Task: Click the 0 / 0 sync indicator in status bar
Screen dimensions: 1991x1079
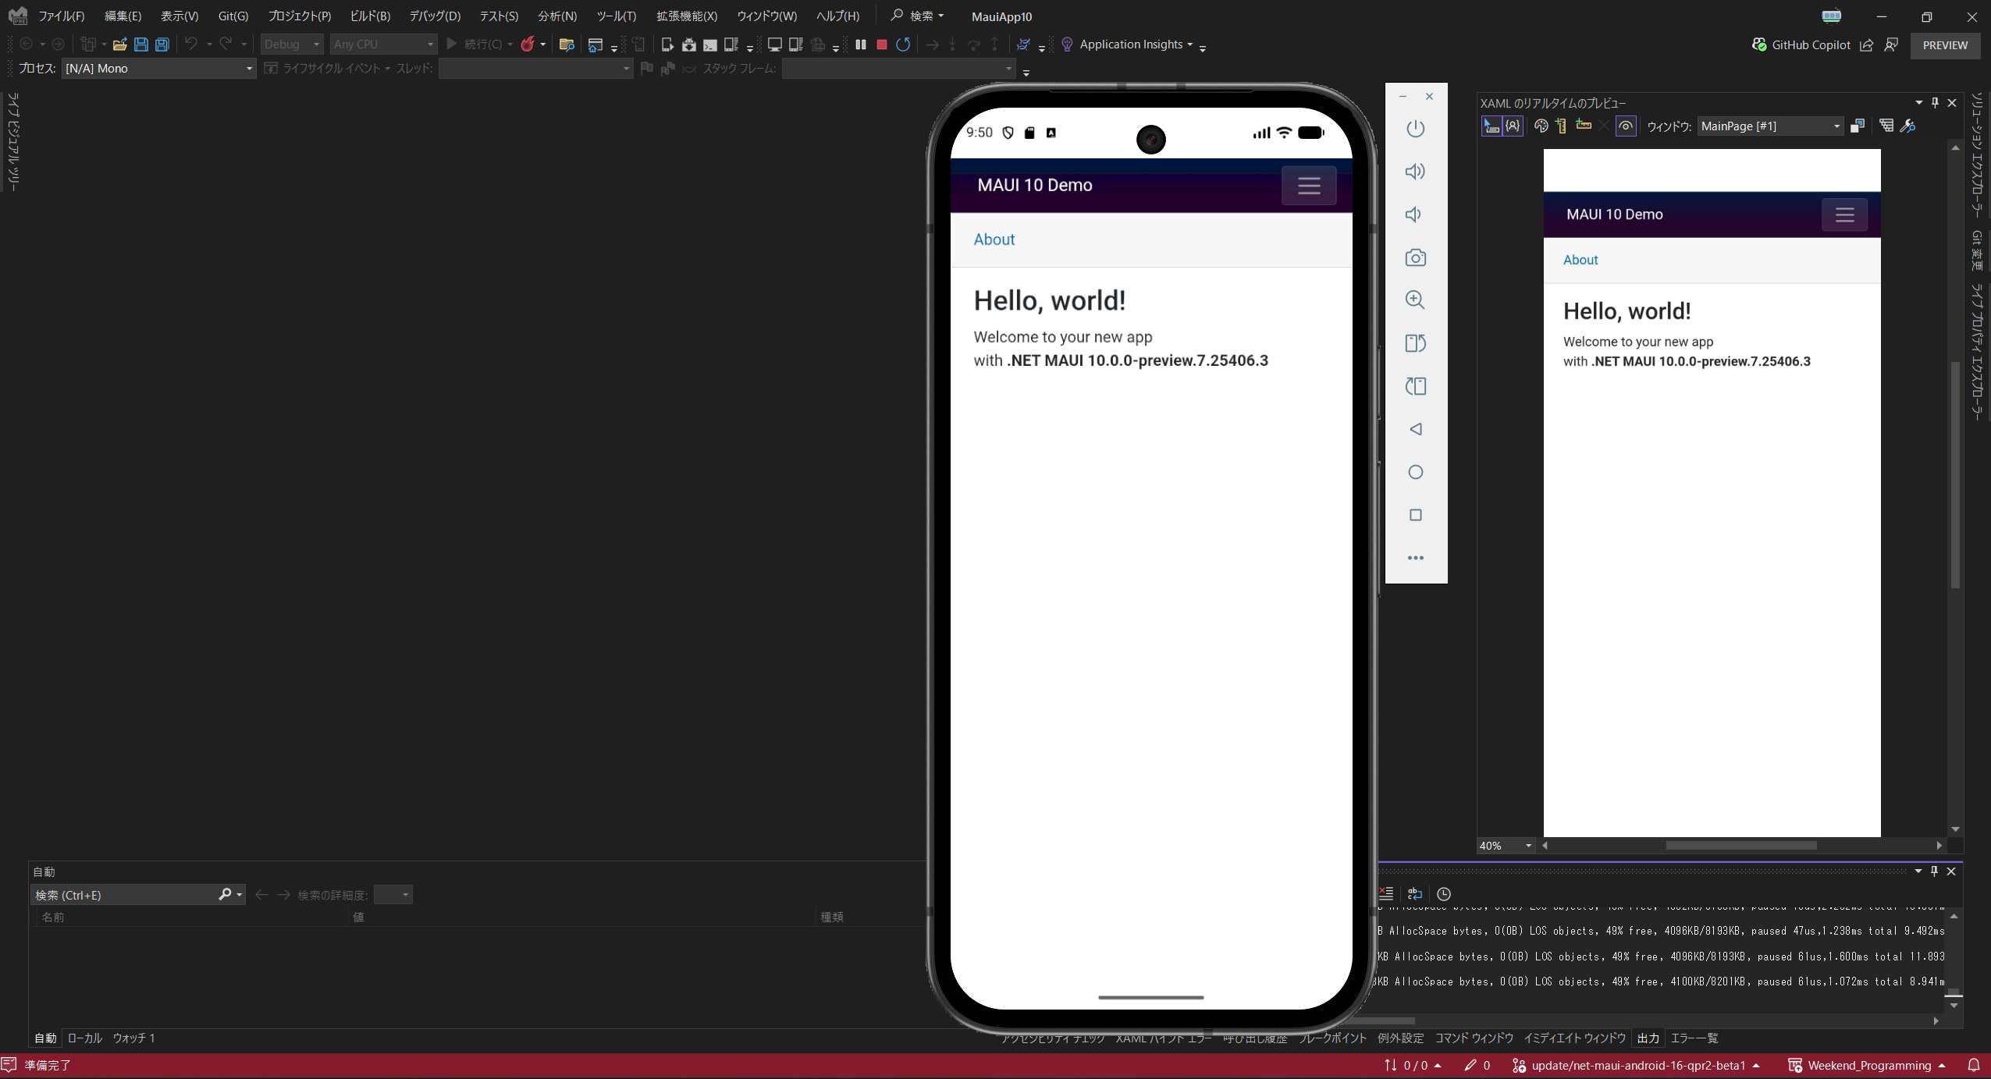Action: pyautogui.click(x=1413, y=1066)
